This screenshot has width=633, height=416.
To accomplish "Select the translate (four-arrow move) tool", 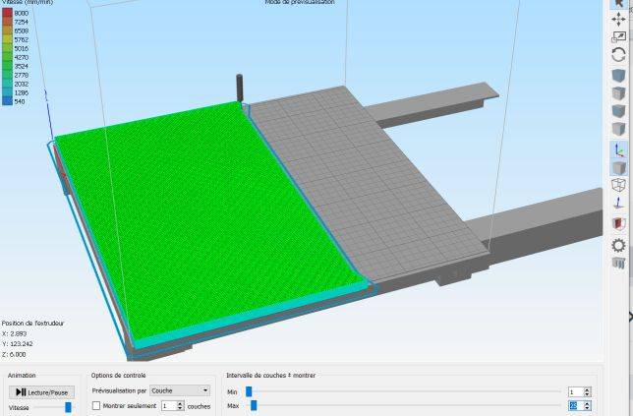I will coord(618,19).
